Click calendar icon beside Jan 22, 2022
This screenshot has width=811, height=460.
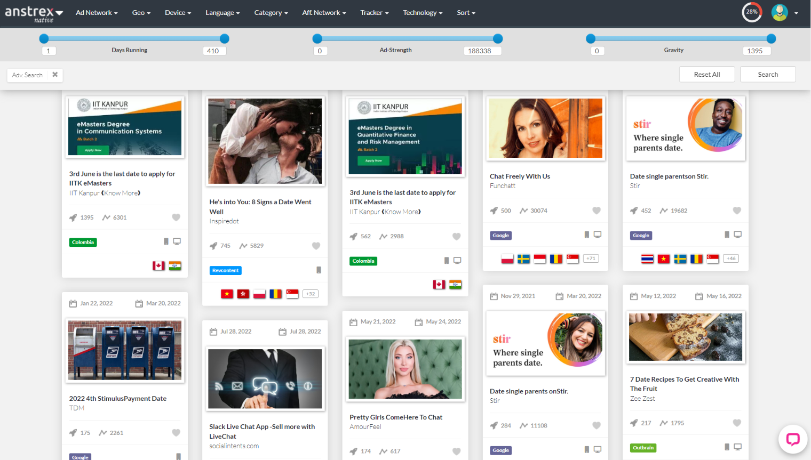(x=73, y=304)
